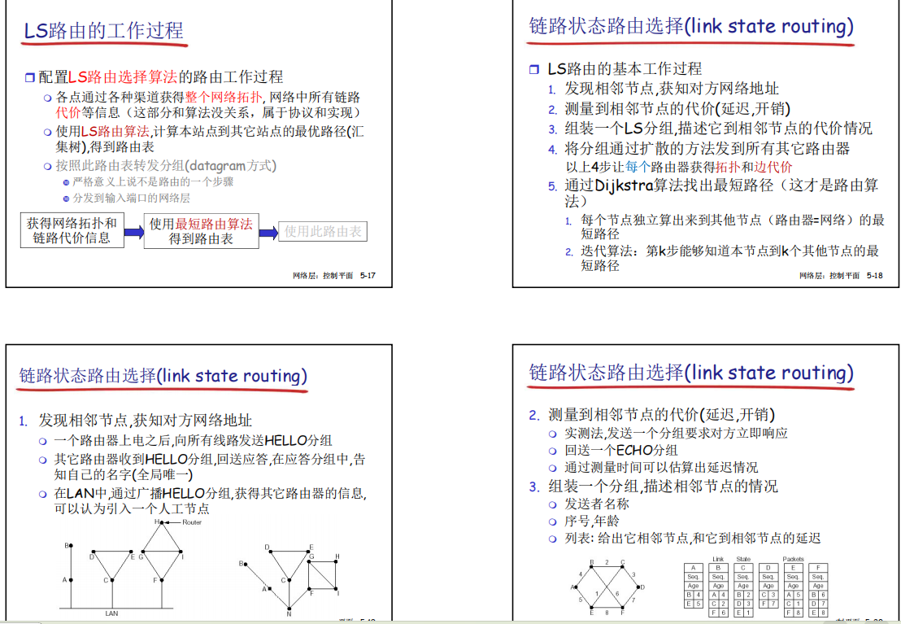This screenshot has height=624, width=901.
Task: Click edge weight "2" between nodes B and C
Action: [x=607, y=562]
